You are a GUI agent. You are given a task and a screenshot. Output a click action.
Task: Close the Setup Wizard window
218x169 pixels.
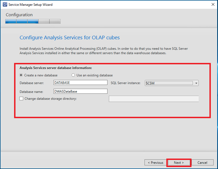coord(212,5)
